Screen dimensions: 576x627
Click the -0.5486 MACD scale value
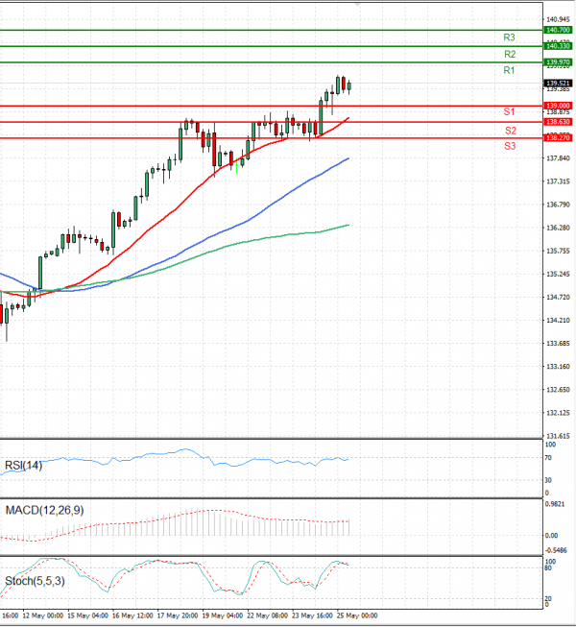(556, 550)
